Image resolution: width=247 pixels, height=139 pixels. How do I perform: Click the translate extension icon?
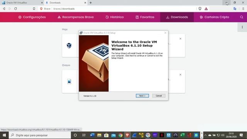point(235,8)
